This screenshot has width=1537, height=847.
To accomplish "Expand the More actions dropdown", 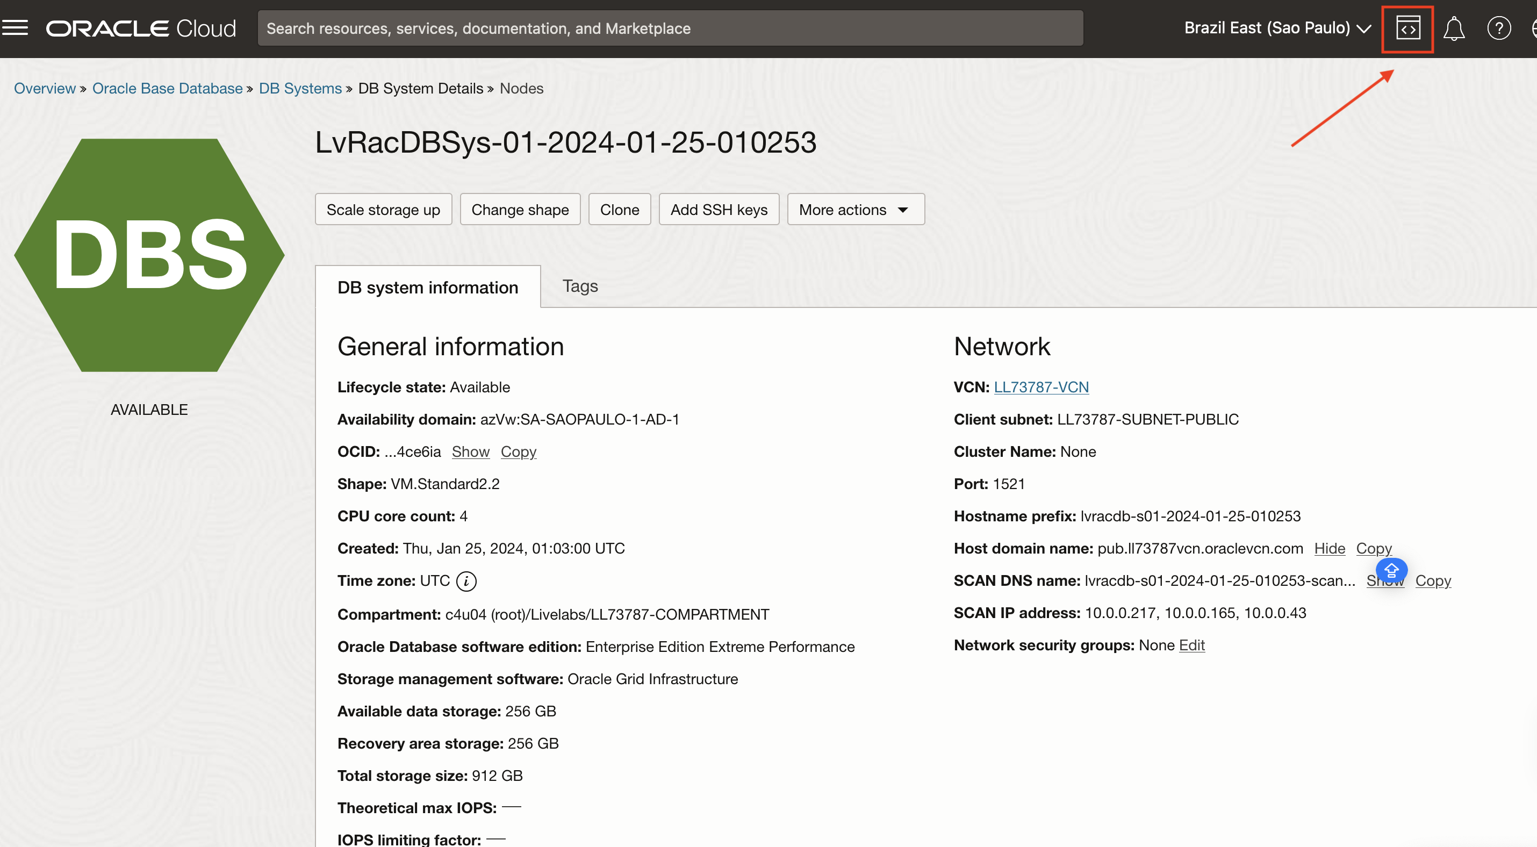I will point(855,210).
